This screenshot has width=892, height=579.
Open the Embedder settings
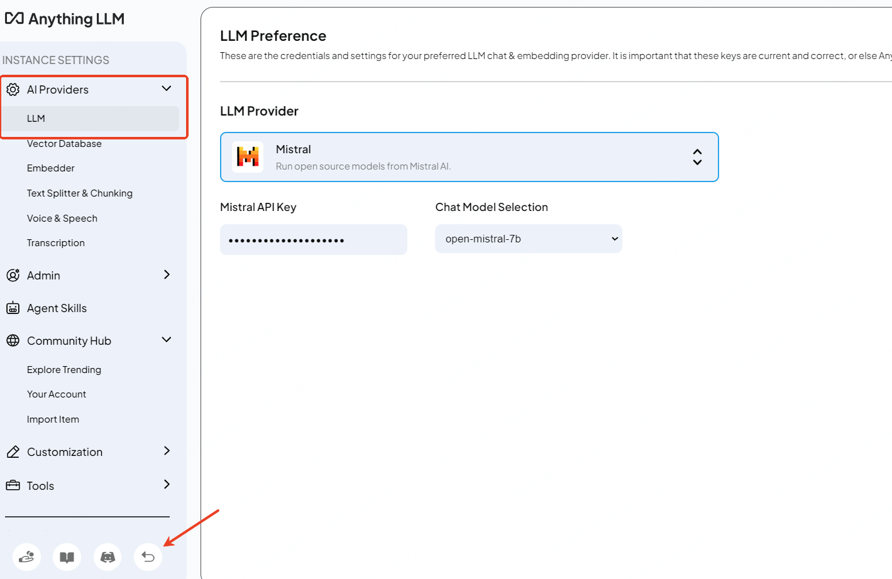51,168
